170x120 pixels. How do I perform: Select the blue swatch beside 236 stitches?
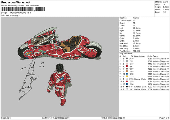tap(127, 84)
